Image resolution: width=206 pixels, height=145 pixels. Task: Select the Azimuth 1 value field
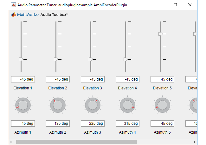[x=23, y=124]
